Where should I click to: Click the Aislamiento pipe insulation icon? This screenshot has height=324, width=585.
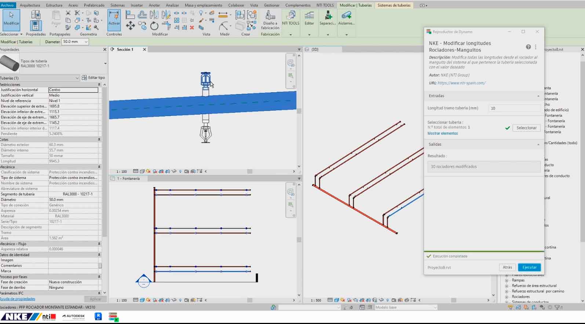(346, 18)
